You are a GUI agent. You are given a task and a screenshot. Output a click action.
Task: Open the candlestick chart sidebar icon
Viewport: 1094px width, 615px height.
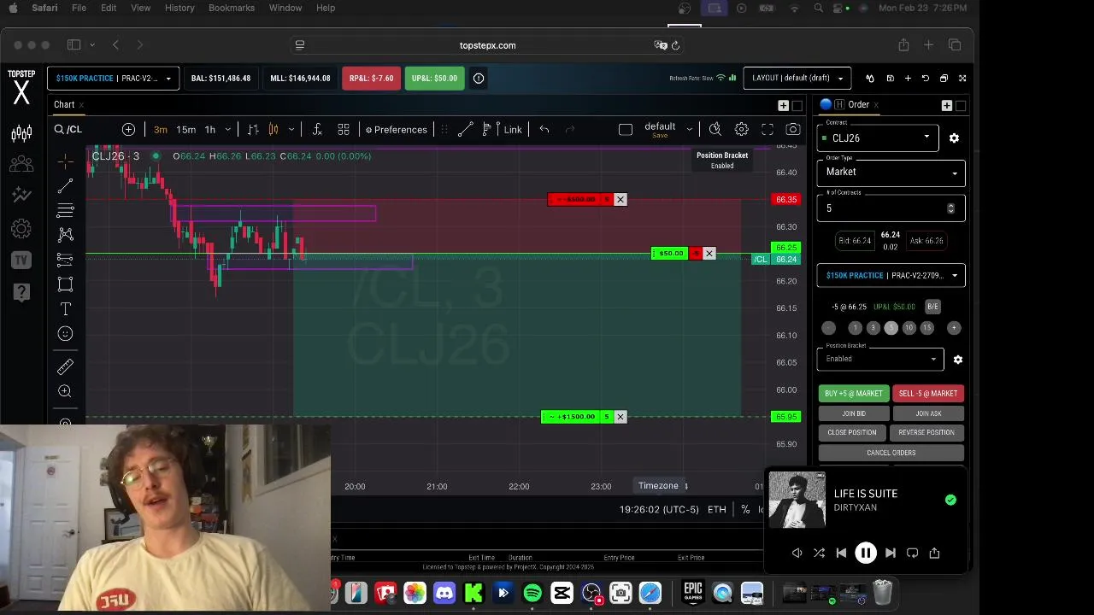tap(21, 132)
